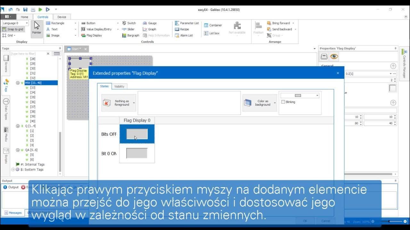The width and height of the screenshot is (410, 230).
Task: Switch to the Visibility tab in dialog
Action: pos(119,87)
